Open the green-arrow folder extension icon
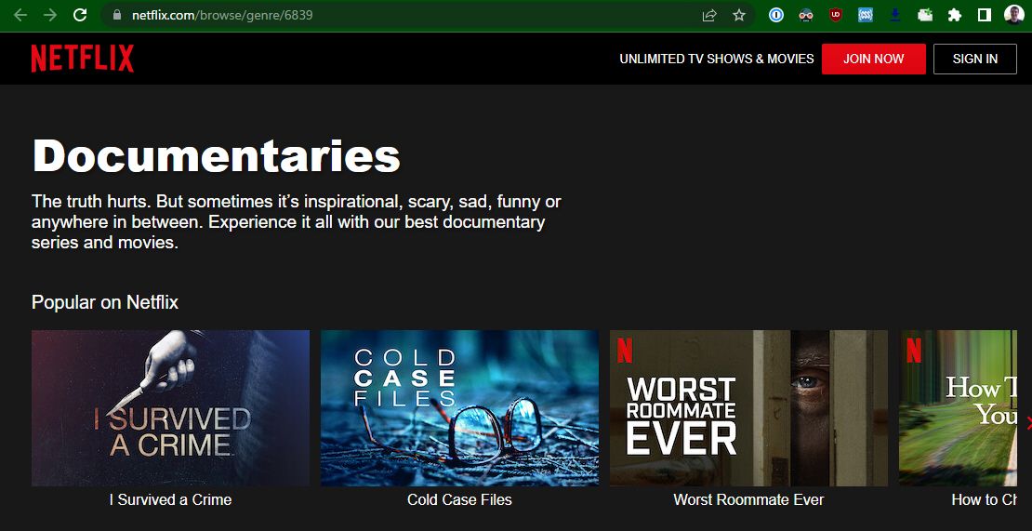This screenshot has height=531, width=1032. [925, 15]
